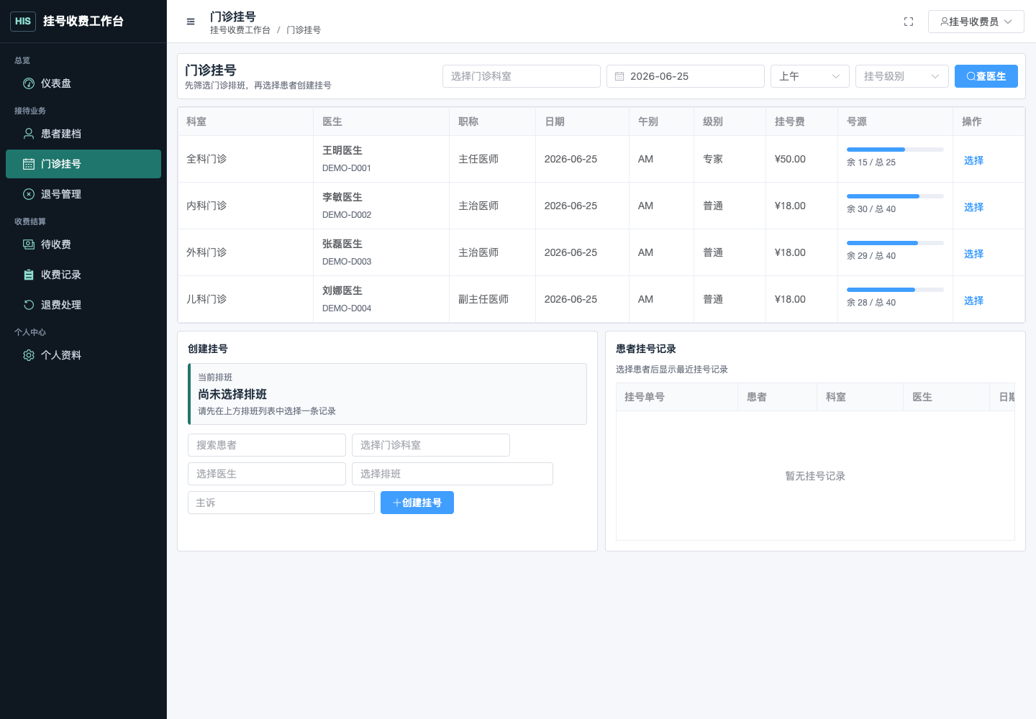
Task: Open 收费记录 menu item
Action: tap(83, 275)
